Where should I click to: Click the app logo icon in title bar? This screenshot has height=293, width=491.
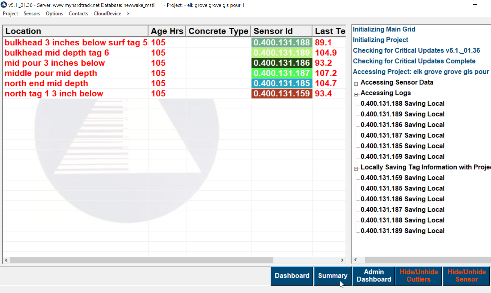coord(4,5)
